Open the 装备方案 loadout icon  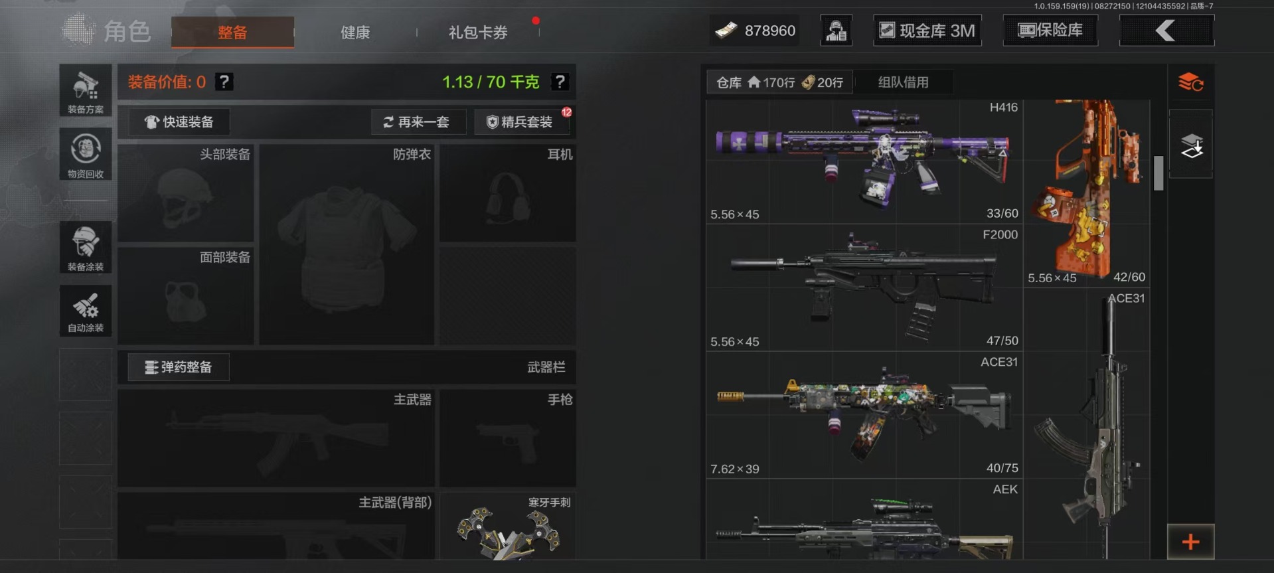86,90
